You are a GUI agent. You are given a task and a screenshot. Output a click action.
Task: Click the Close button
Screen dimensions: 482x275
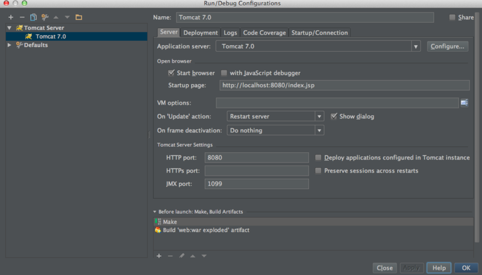pos(384,268)
